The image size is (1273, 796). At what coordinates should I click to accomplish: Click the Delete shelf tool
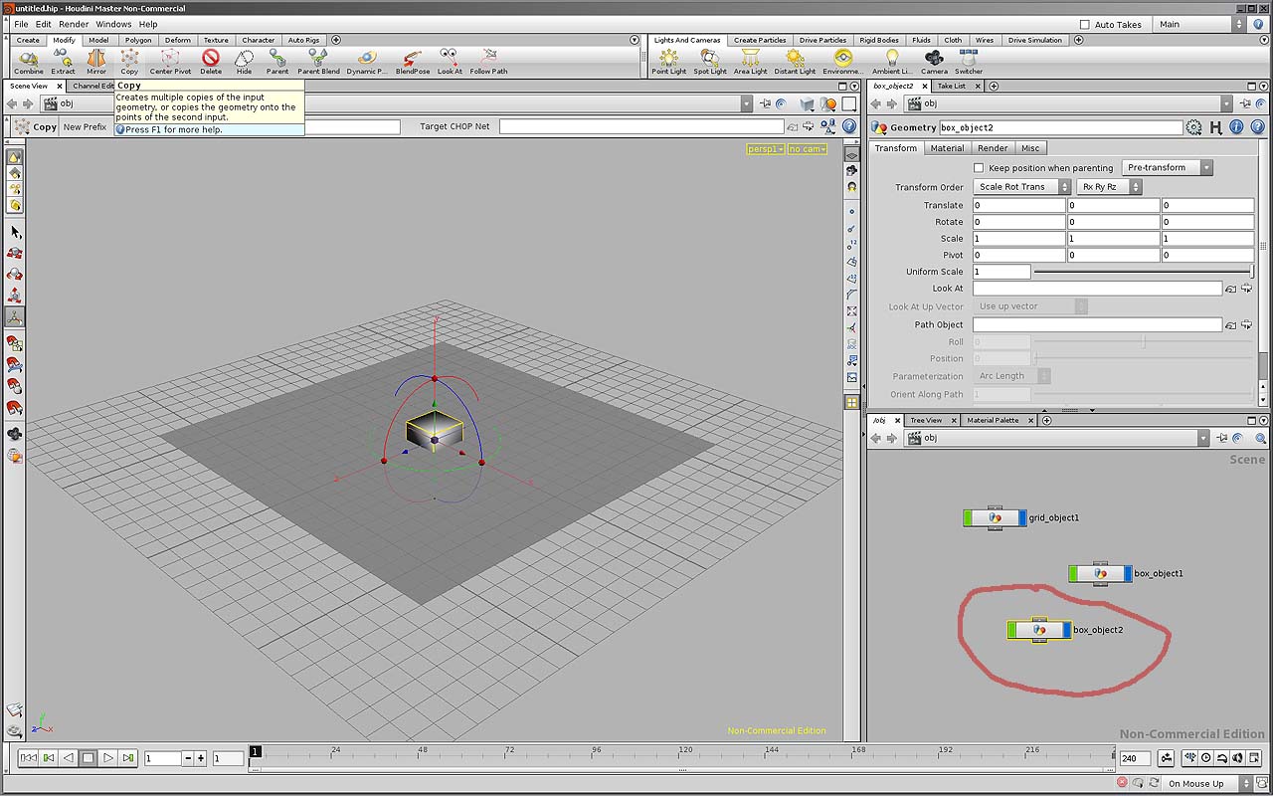[x=211, y=62]
